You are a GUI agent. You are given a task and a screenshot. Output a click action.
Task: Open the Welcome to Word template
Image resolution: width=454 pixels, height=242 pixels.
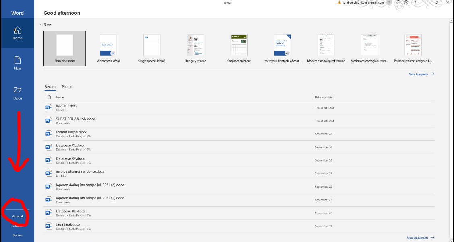pos(108,48)
